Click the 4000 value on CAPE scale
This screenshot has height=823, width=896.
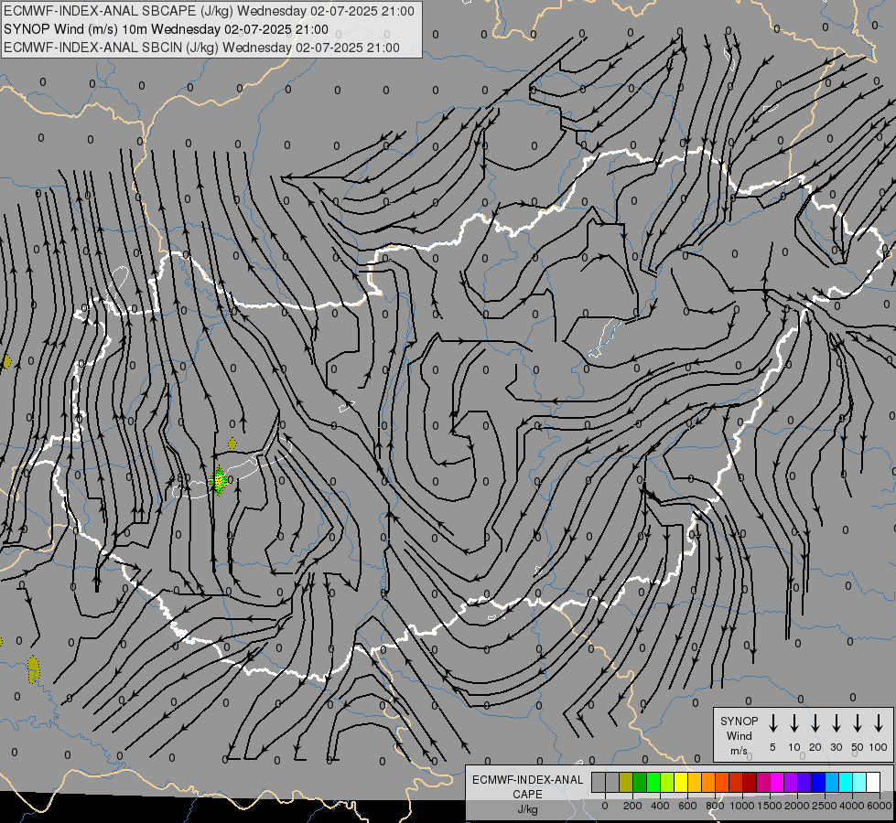tap(852, 806)
